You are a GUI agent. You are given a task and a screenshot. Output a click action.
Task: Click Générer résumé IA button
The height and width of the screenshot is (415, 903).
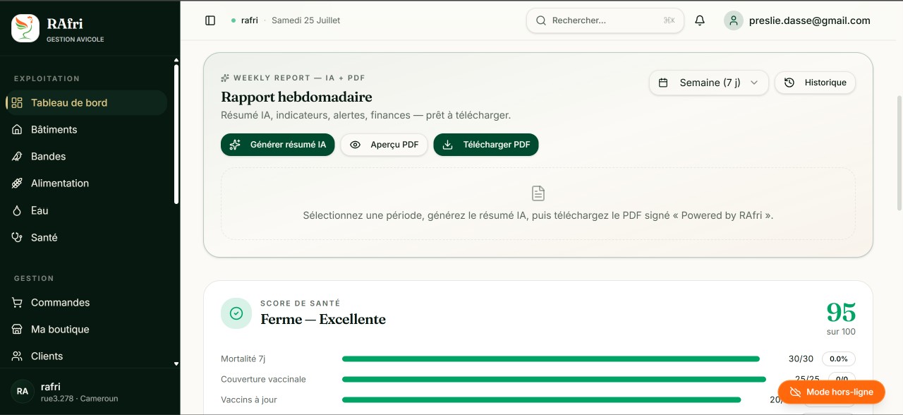[x=277, y=145]
